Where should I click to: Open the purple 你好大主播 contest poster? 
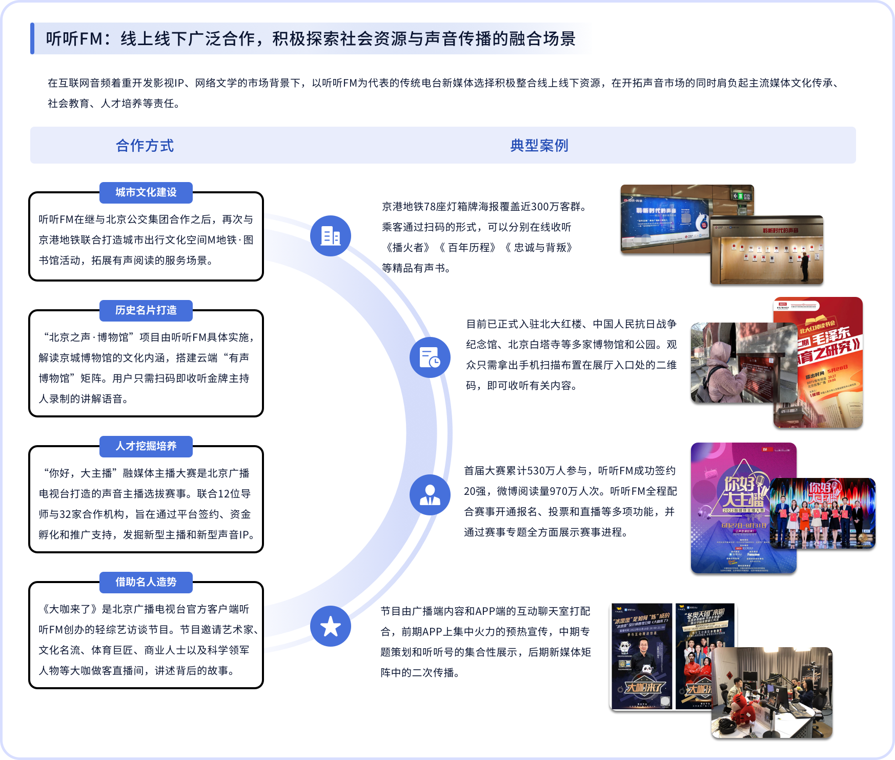[730, 508]
